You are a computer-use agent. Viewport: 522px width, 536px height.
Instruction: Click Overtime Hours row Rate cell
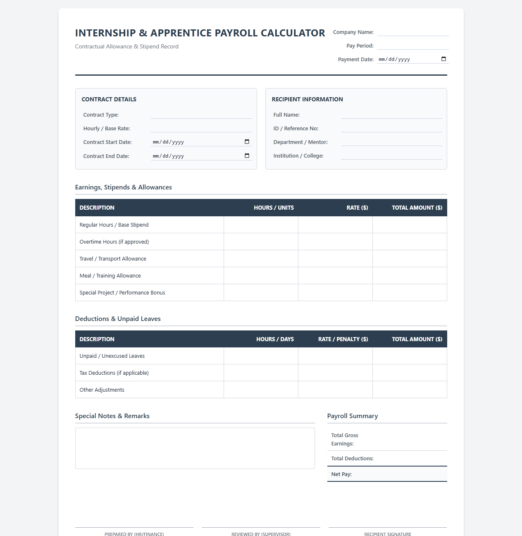pyautogui.click(x=335, y=242)
